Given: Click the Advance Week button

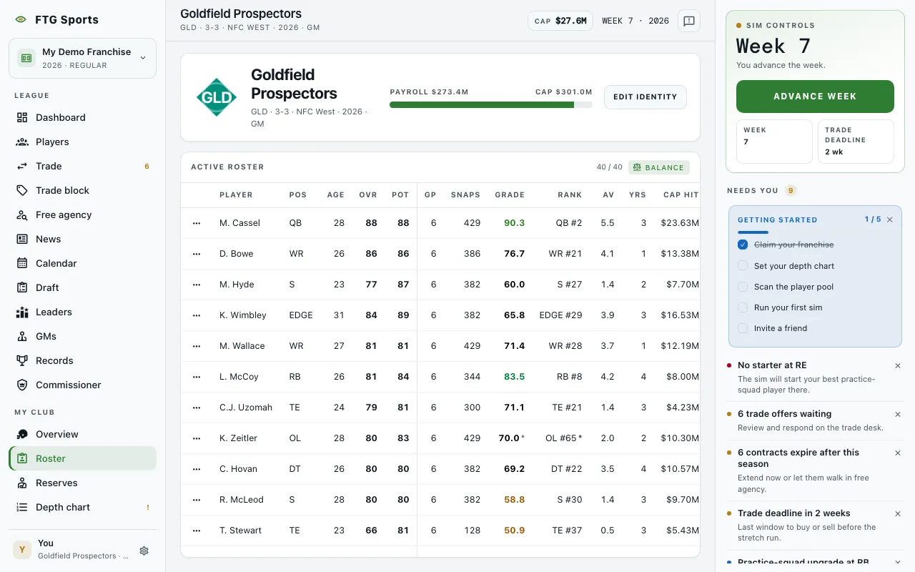Looking at the screenshot, I should pyautogui.click(x=815, y=97).
